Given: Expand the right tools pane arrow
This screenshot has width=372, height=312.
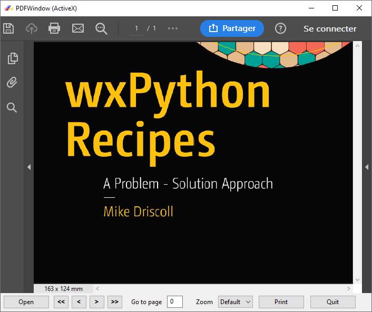Looking at the screenshot, I should pos(367,167).
